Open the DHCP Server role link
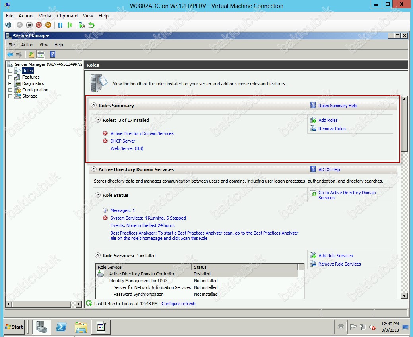 (123, 141)
